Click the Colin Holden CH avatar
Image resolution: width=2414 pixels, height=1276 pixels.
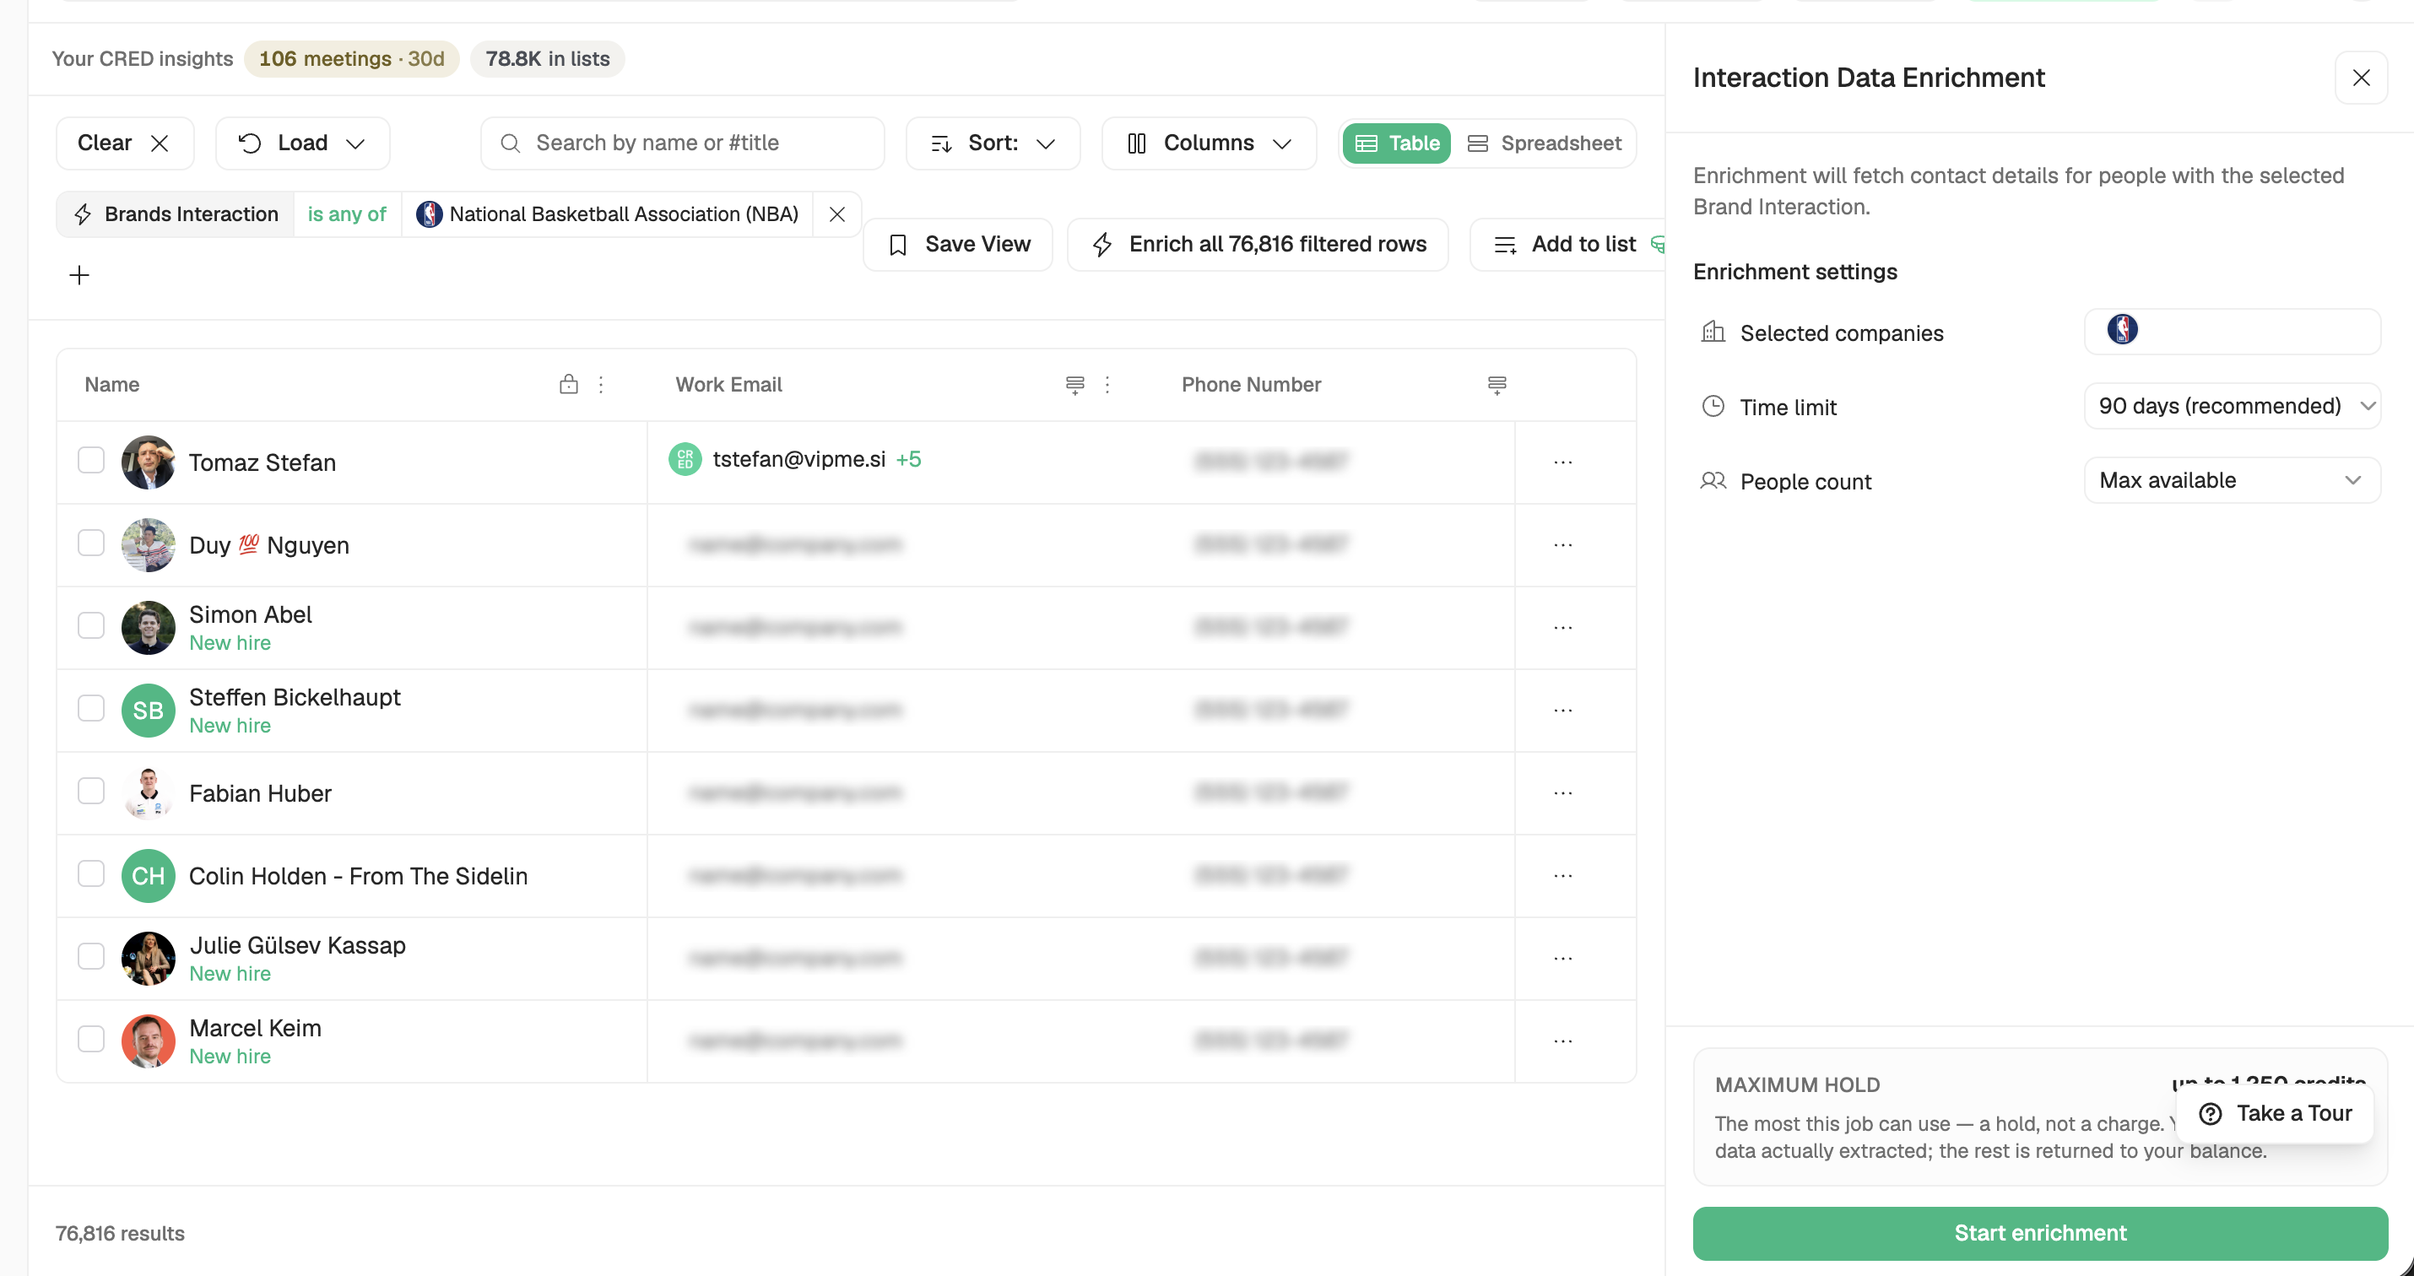(148, 876)
